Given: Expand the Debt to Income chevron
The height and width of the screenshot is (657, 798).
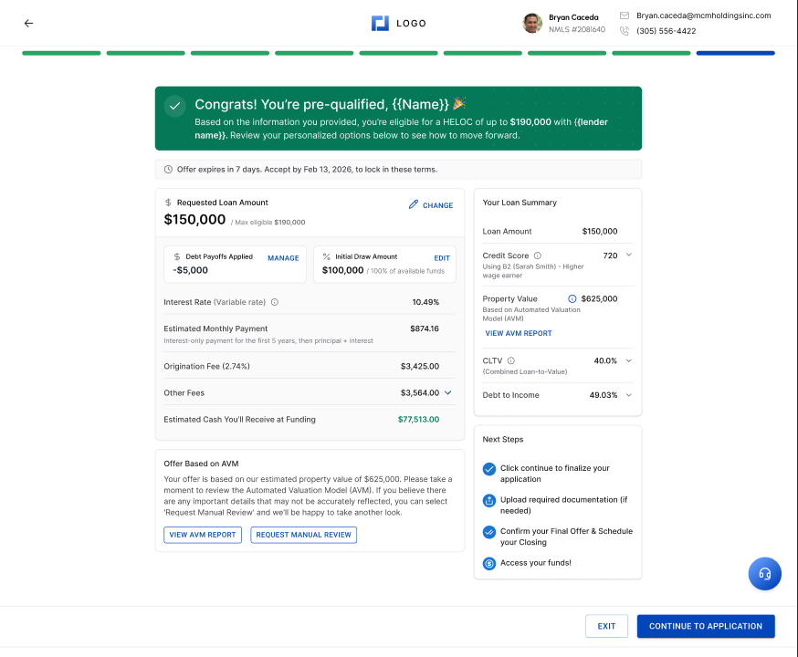Looking at the screenshot, I should [x=628, y=395].
